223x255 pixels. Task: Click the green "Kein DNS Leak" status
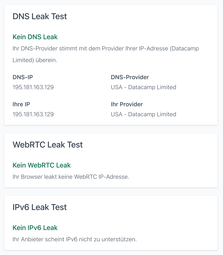[35, 37]
